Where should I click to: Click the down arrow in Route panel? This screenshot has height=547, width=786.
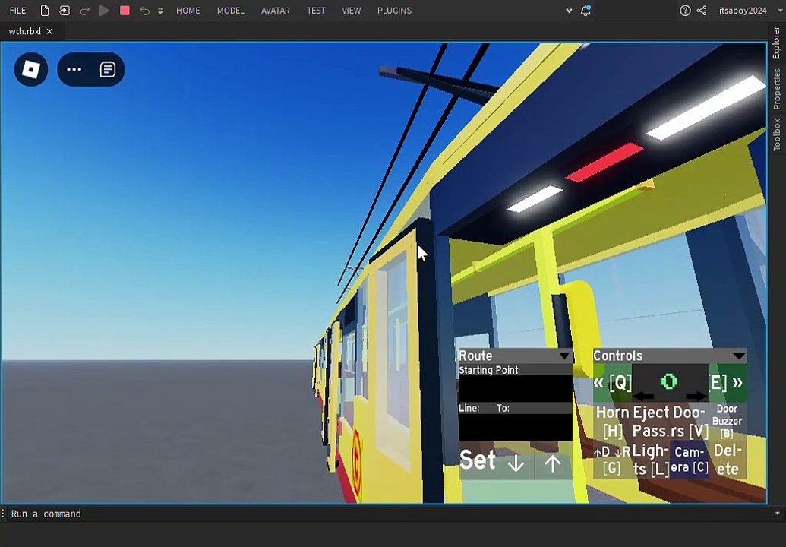pyautogui.click(x=516, y=463)
